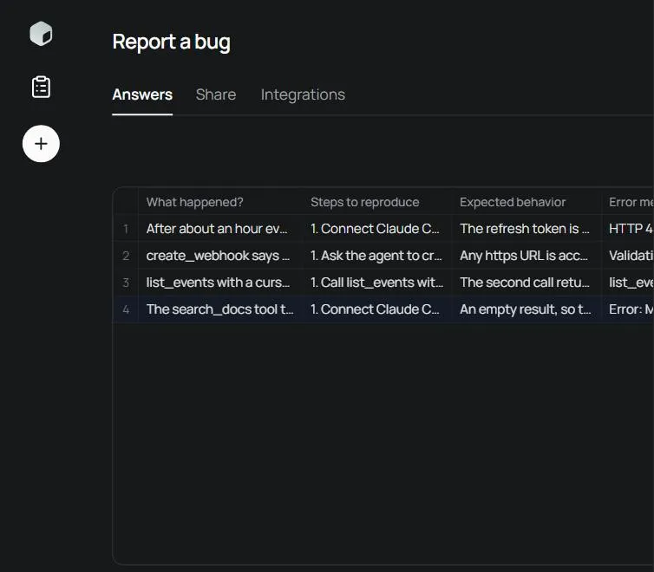Image resolution: width=654 pixels, height=572 pixels.
Task: Open 'Any https URL is acc...' cell
Action: (x=526, y=256)
